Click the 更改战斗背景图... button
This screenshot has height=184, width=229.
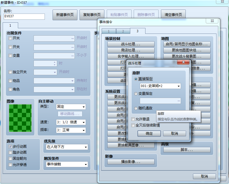point(187,56)
